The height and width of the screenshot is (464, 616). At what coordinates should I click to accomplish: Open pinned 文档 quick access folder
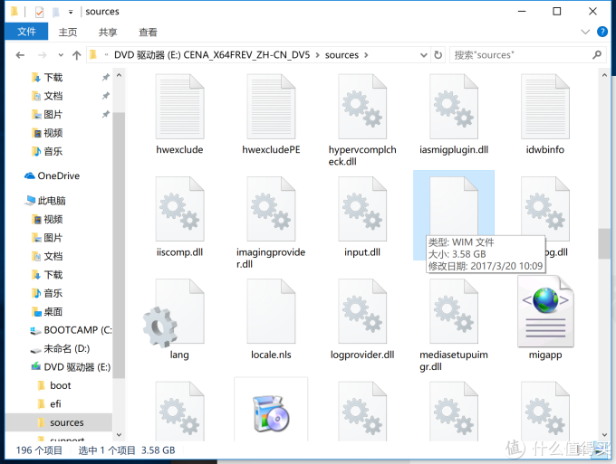pos(47,96)
